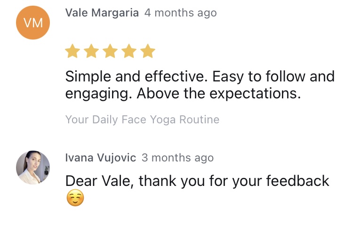Open Ivana Vujovic's profile name
Image resolution: width=353 pixels, height=225 pixels.
[x=101, y=158]
